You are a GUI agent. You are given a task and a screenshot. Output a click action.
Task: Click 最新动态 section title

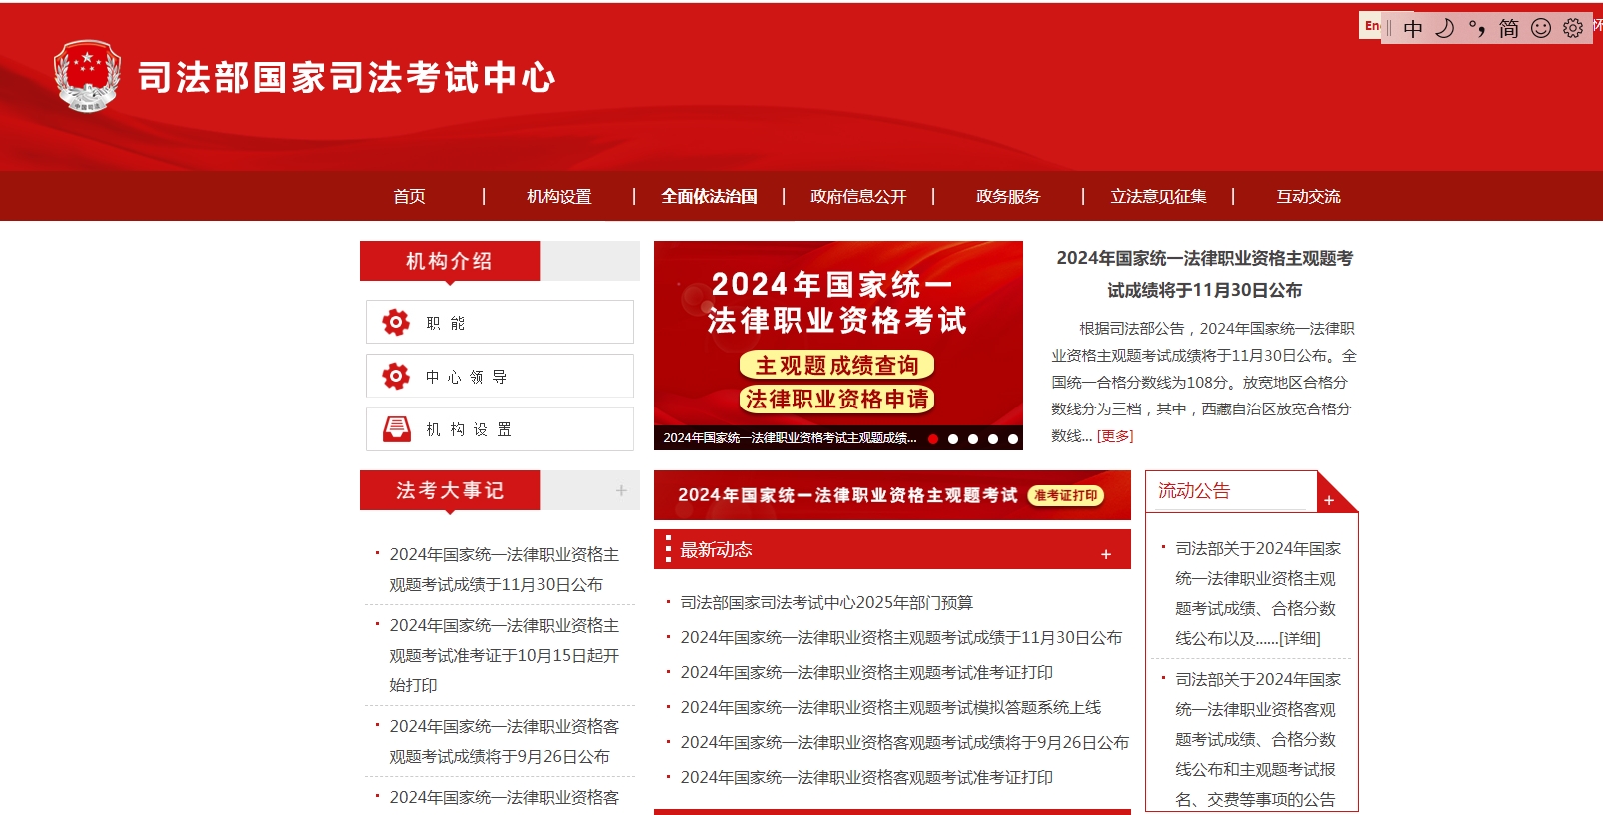[x=716, y=549]
